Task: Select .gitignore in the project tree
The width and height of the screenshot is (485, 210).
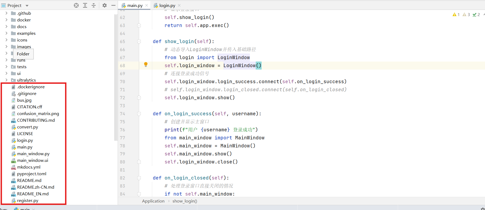Action: point(27,93)
